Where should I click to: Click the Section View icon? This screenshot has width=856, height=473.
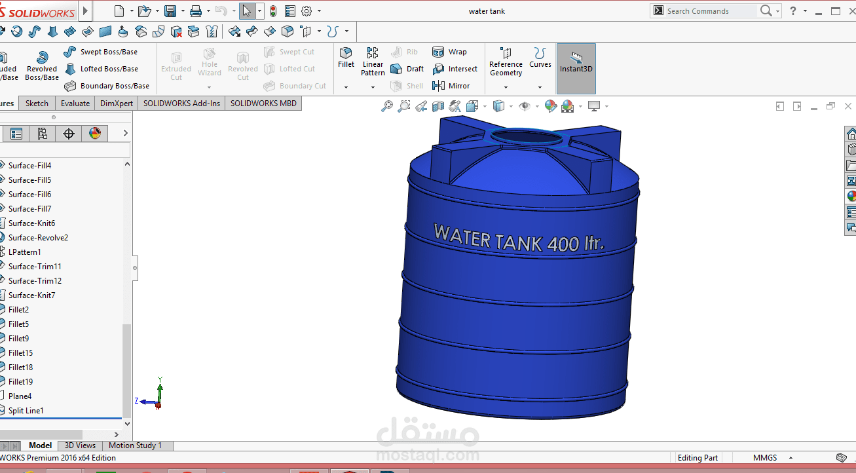click(438, 106)
